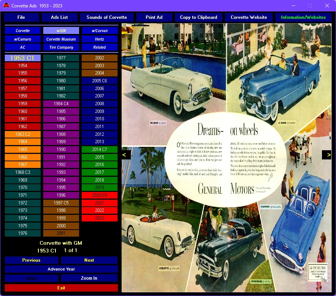Viewport: 336px width, 296px height.
Task: Choose year 2023
Action: tap(100, 218)
